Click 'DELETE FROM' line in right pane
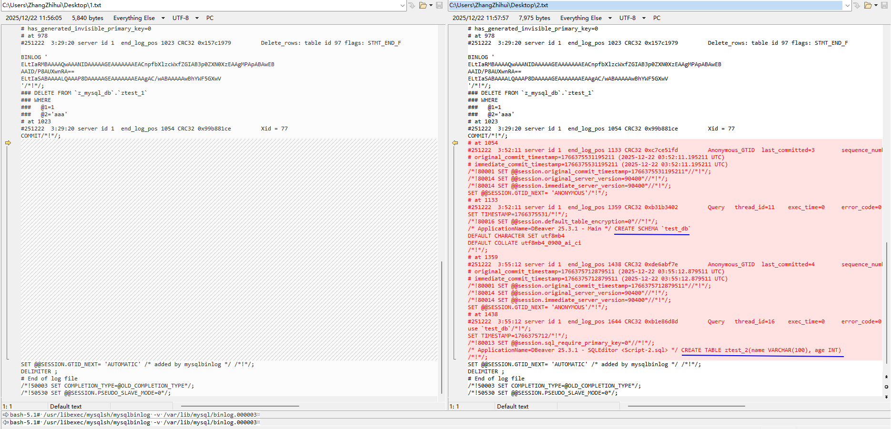 (x=531, y=93)
